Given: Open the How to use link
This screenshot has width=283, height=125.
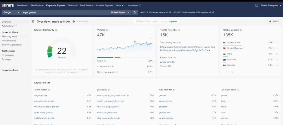Looking at the screenshot, I should 82,22.
